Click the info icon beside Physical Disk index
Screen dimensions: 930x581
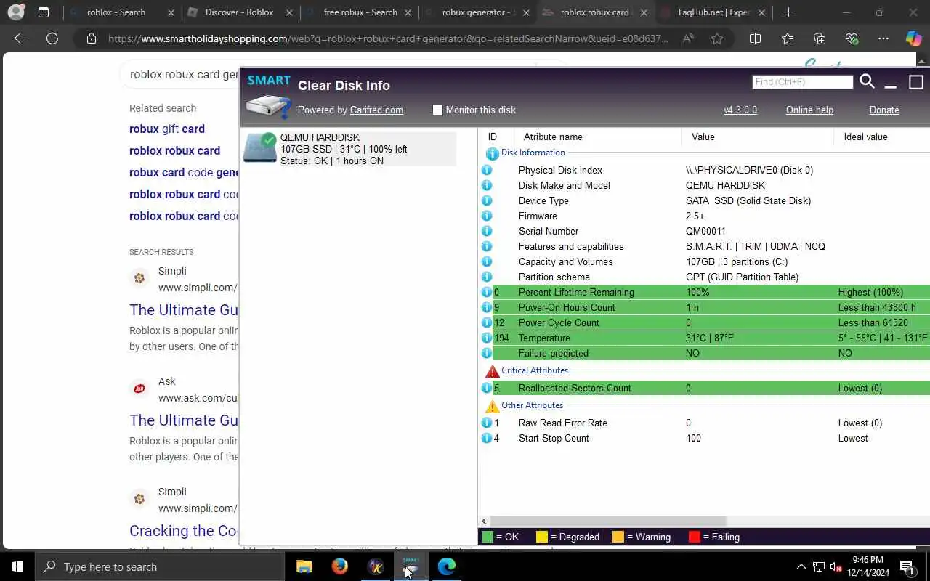point(487,170)
